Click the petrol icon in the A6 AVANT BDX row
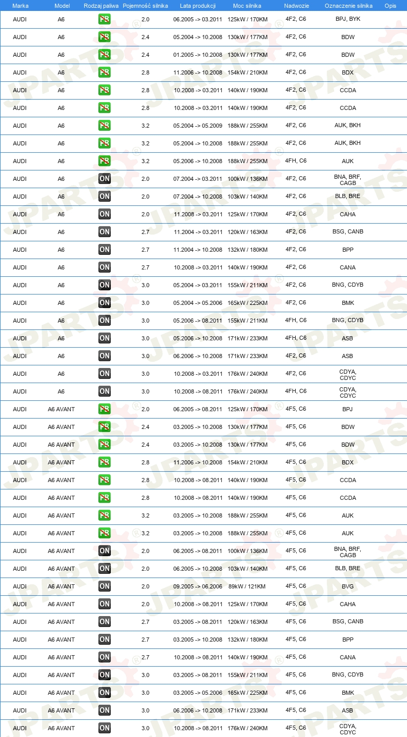The image size is (407, 737). [x=105, y=462]
